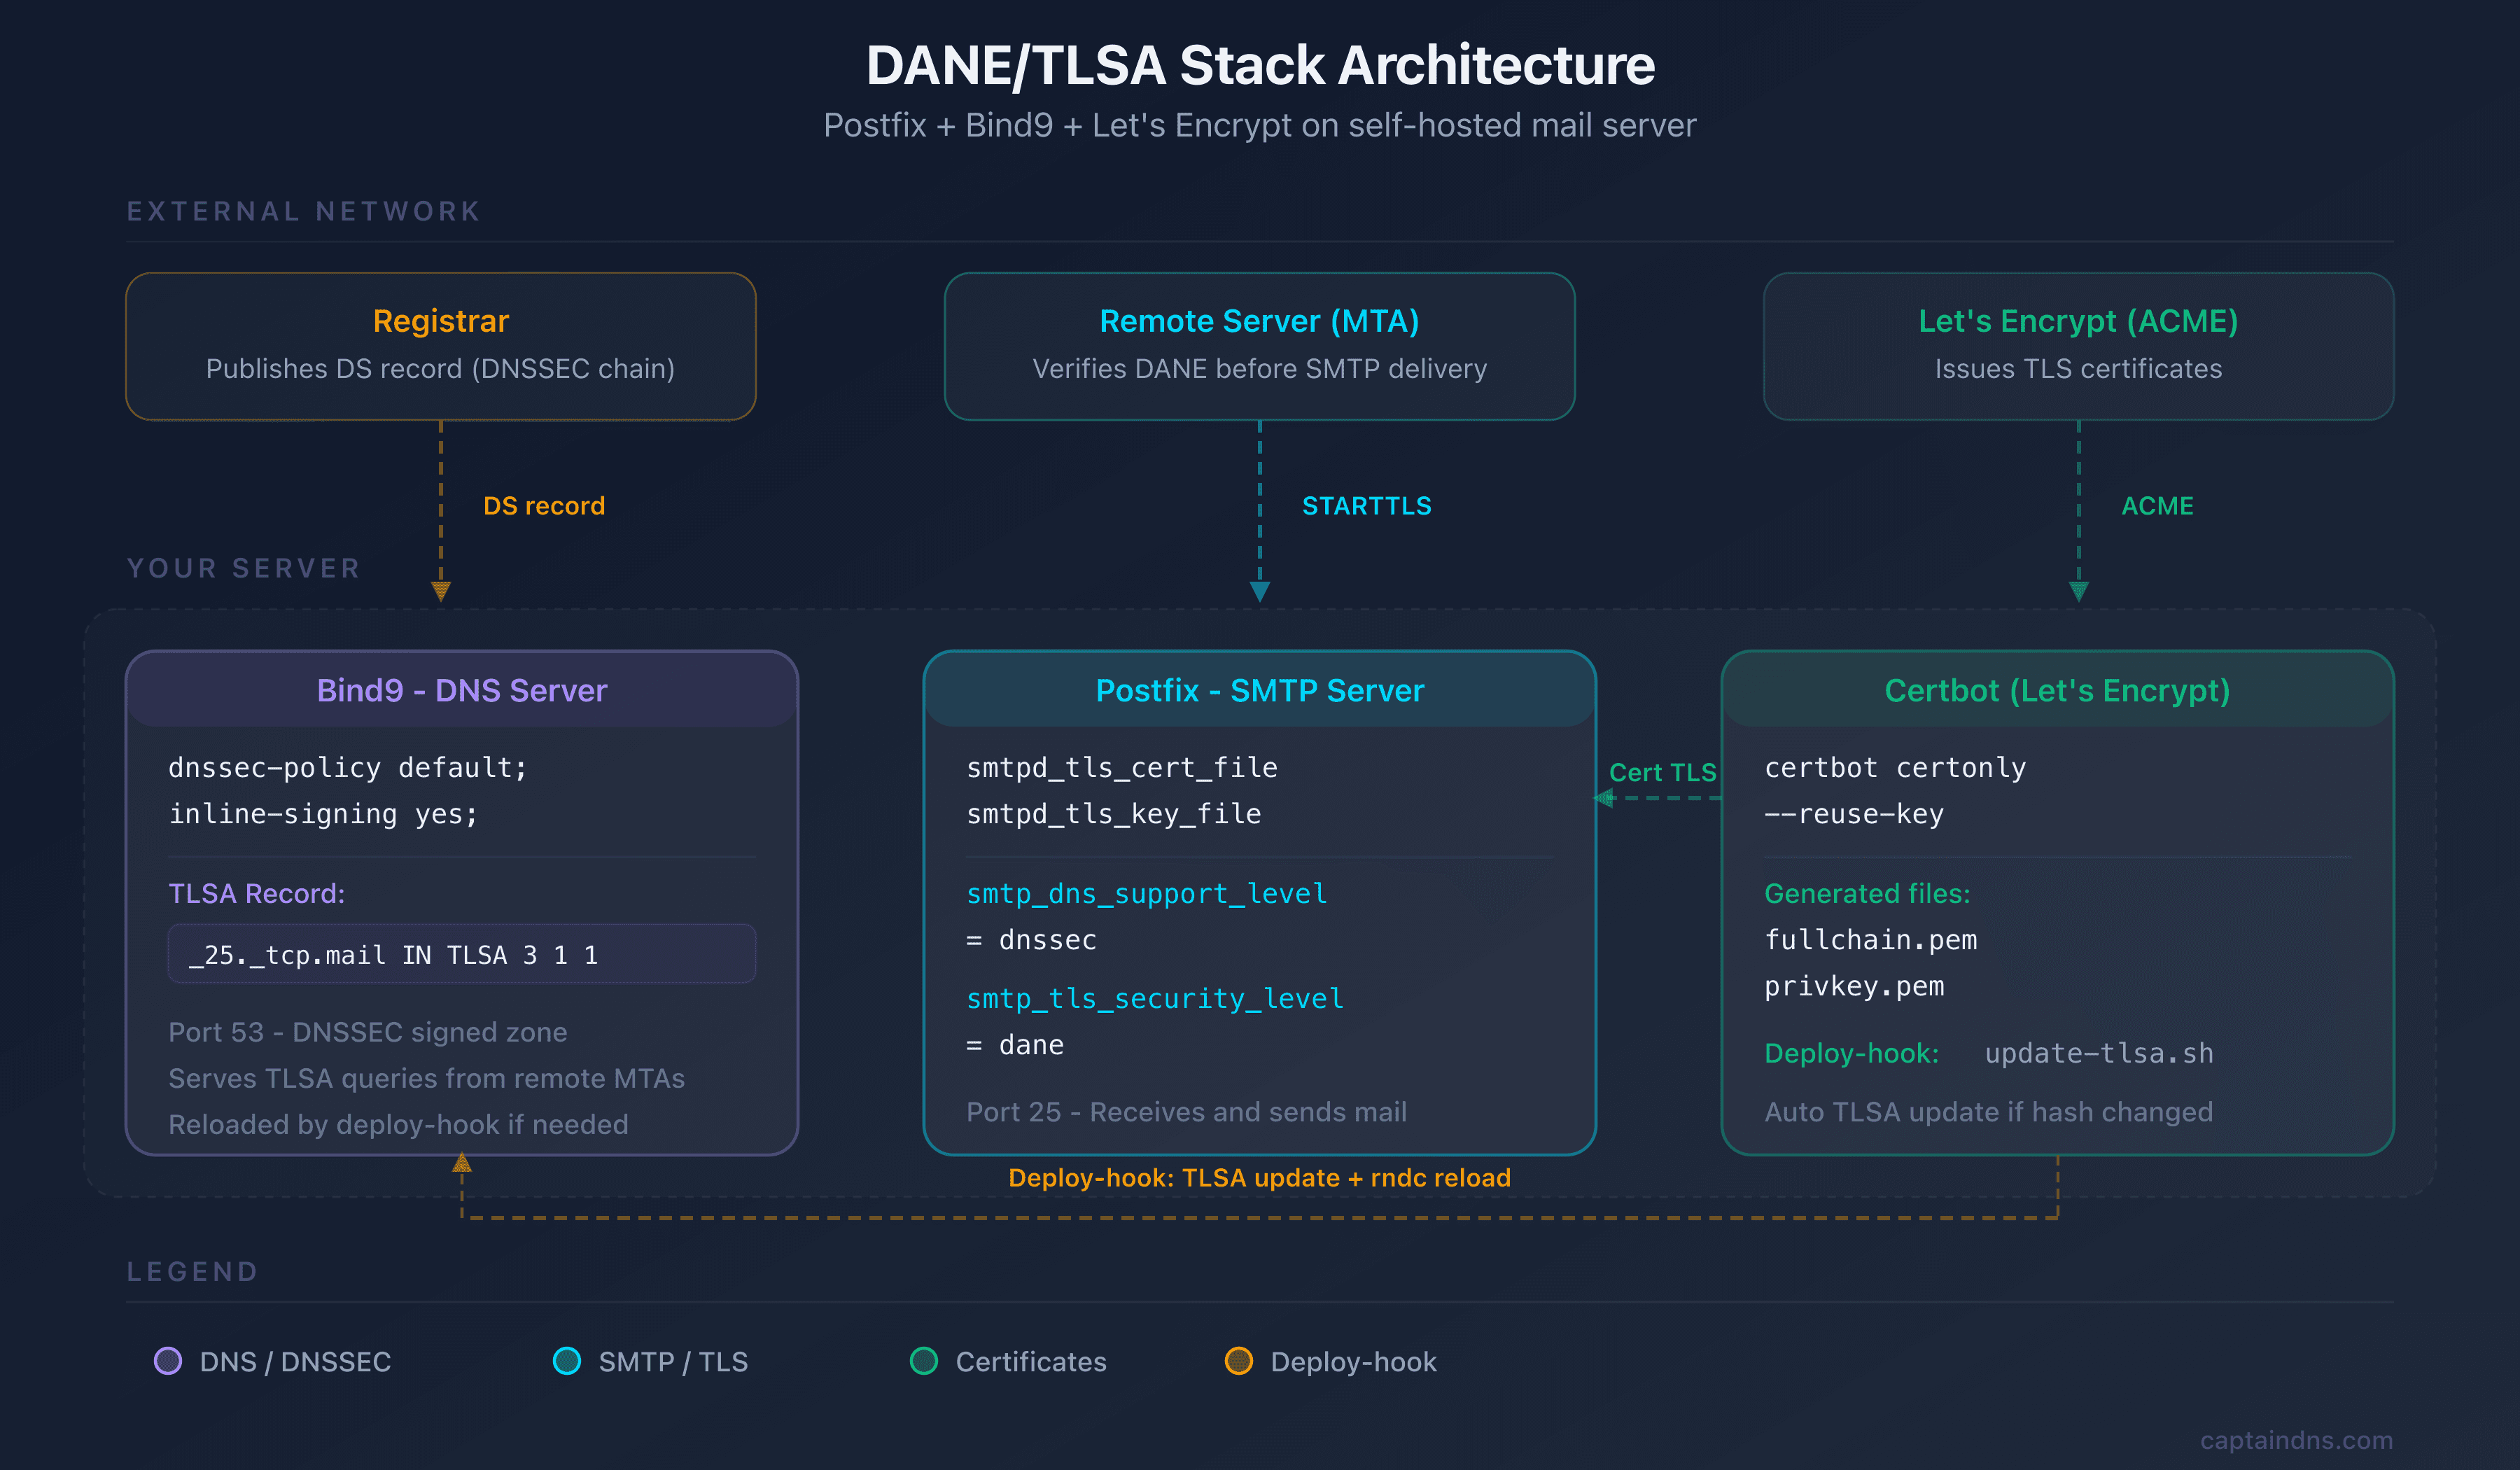Toggle the Let's Encrypt (ACME) box
This screenshot has width=2520, height=1470.
pyautogui.click(x=2078, y=345)
